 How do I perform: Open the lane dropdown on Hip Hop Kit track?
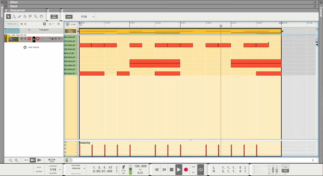(50, 39)
